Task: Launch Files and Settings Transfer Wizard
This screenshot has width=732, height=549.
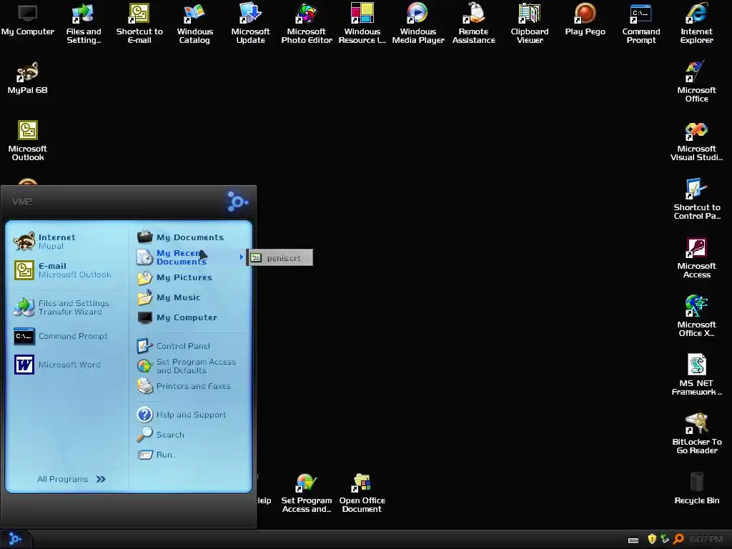Action: click(x=68, y=307)
